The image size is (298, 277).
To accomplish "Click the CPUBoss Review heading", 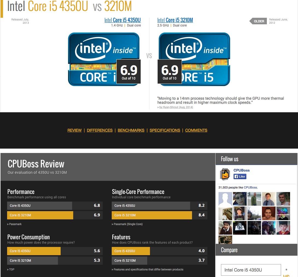I will click(x=36, y=164).
